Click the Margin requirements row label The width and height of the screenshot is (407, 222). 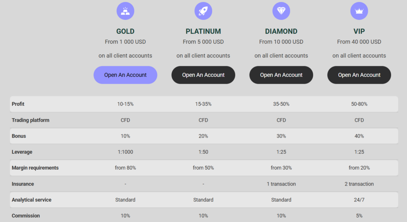pyautogui.click(x=35, y=168)
